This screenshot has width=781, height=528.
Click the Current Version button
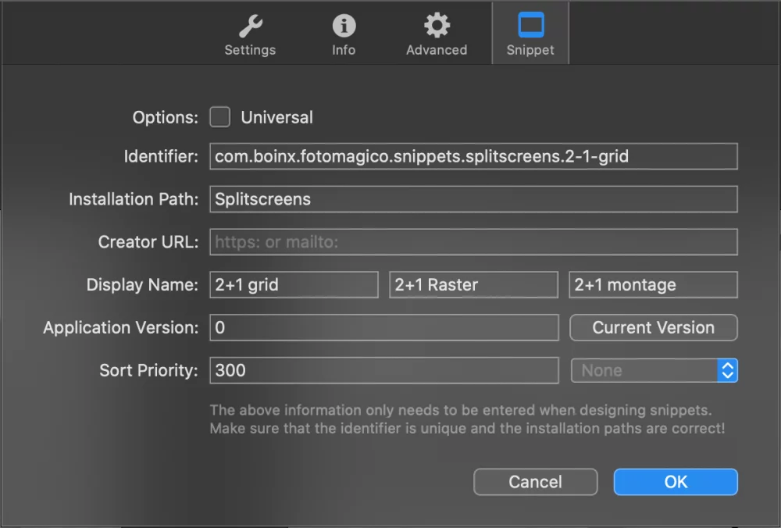tap(654, 328)
